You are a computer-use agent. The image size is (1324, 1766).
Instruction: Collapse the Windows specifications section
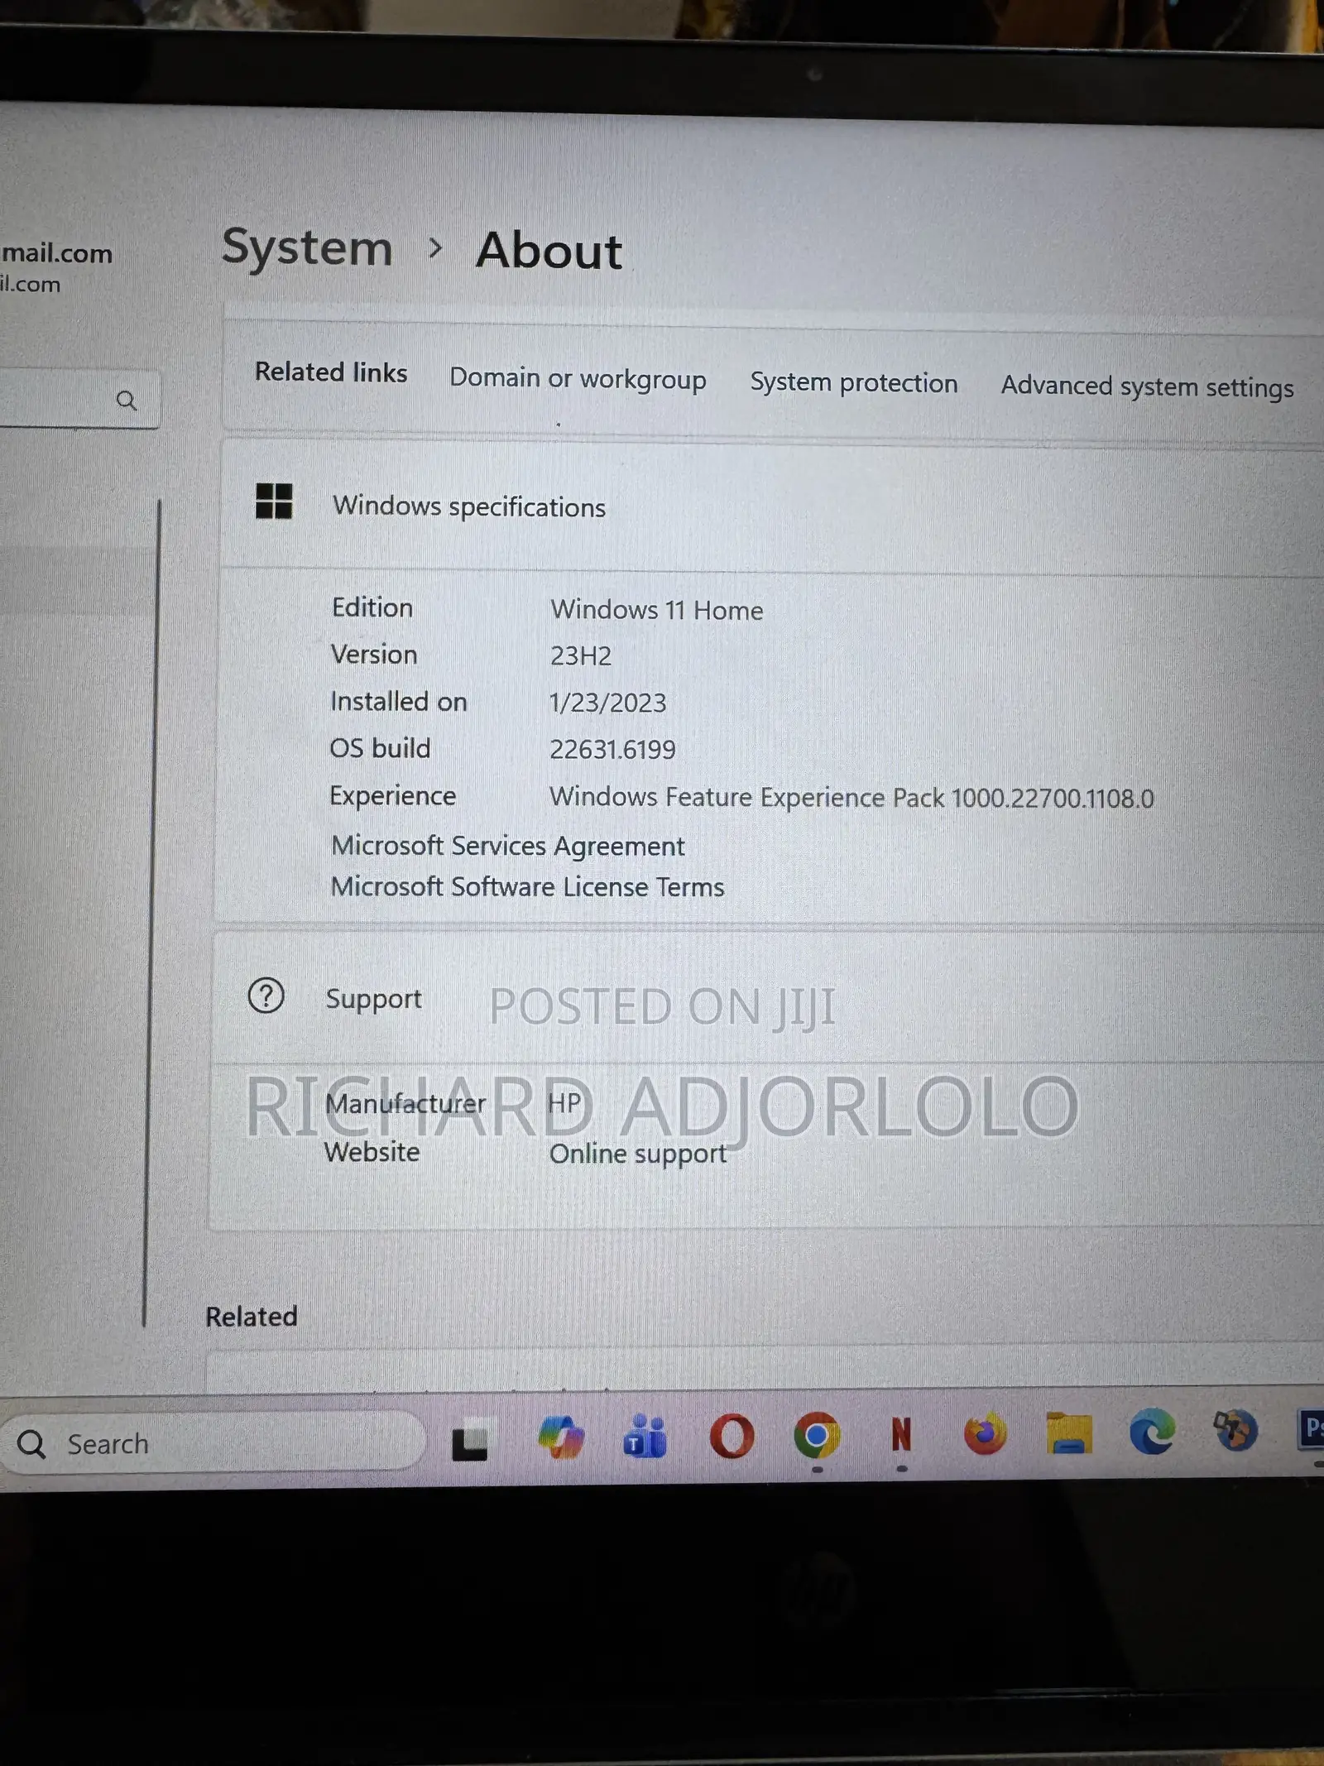[x=774, y=506]
